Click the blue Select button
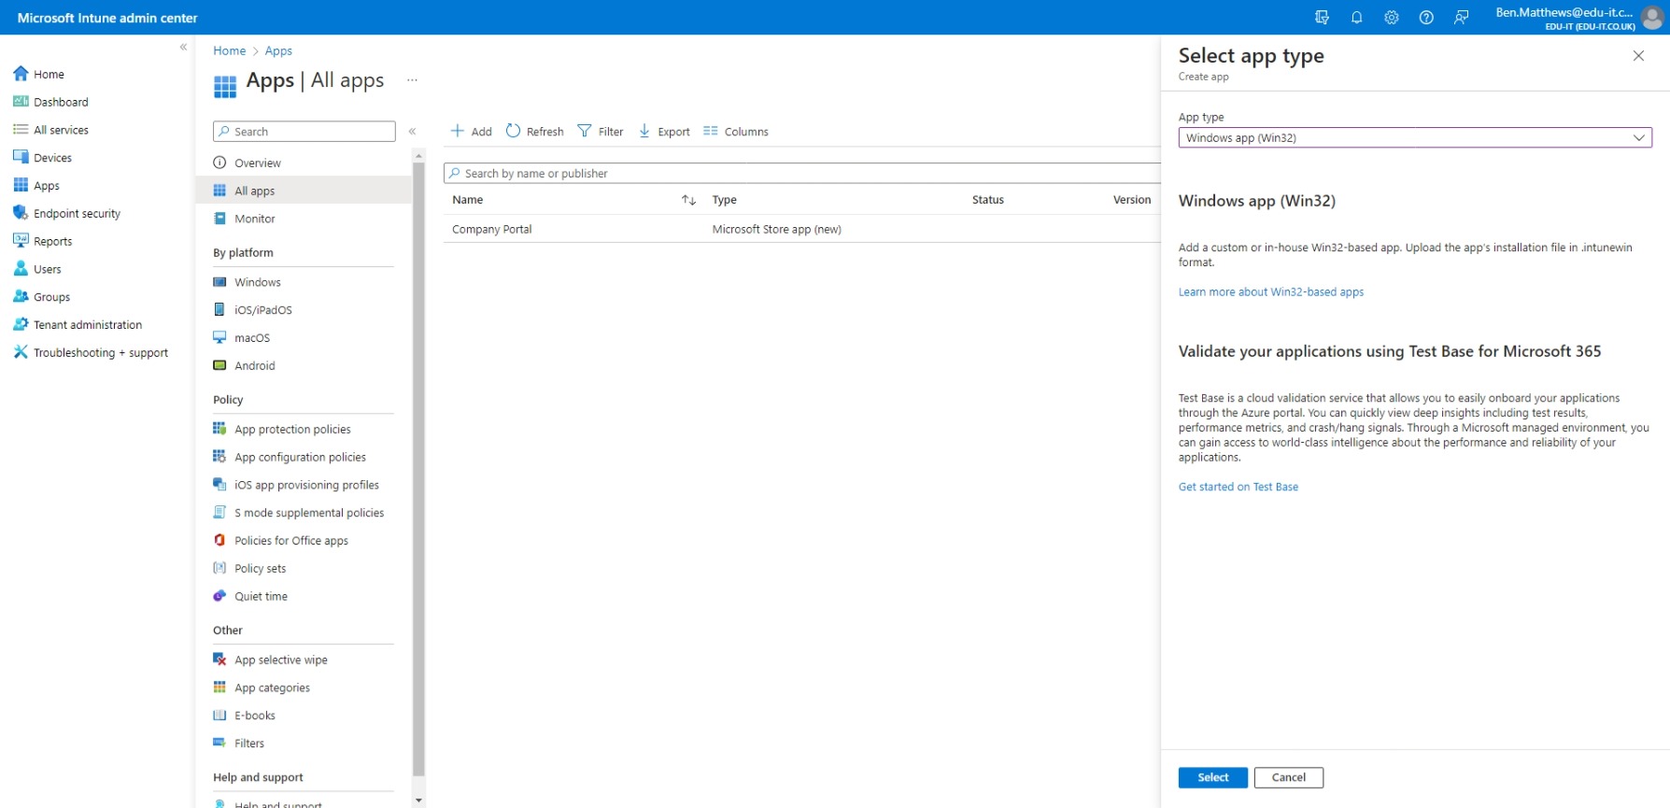This screenshot has height=808, width=1670. coord(1213,777)
